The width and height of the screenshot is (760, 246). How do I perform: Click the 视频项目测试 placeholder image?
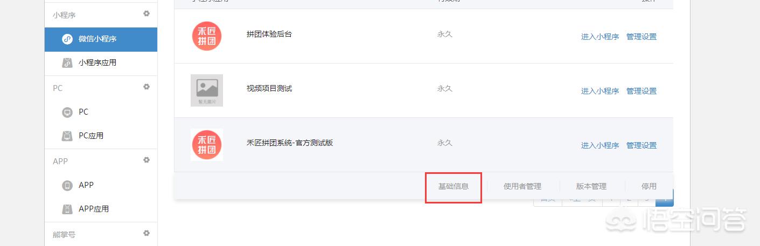coord(207,90)
